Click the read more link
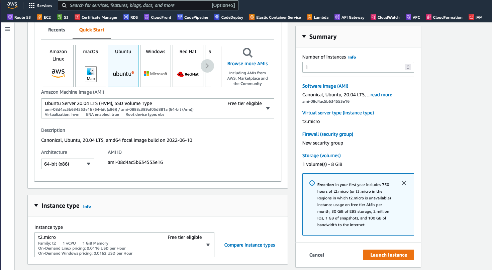492x270 pixels. [x=381, y=95]
